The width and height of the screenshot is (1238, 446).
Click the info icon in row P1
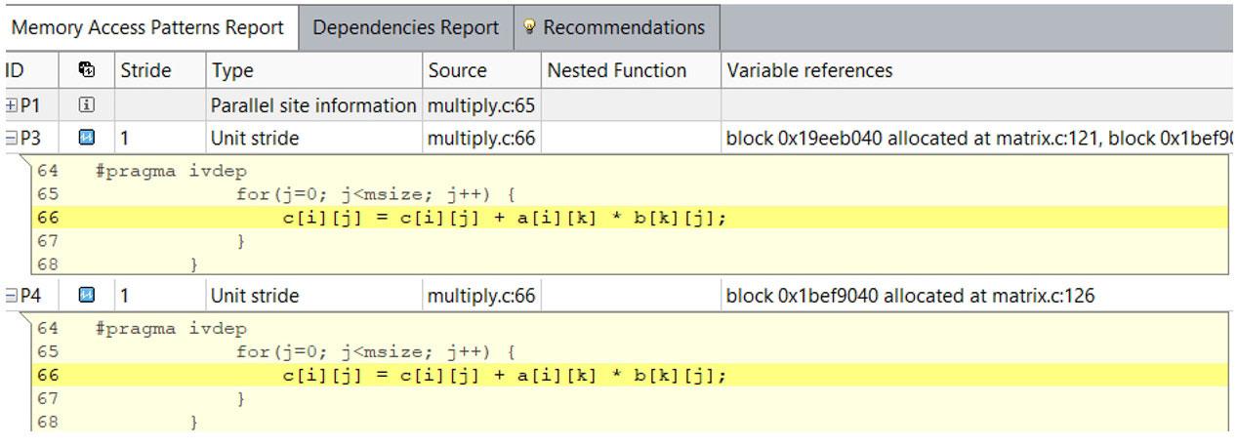click(x=87, y=104)
